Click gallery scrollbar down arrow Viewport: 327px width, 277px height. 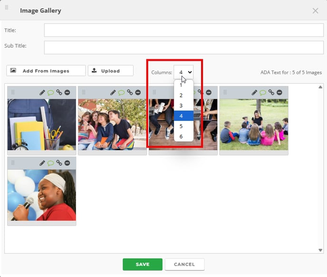[320, 250]
